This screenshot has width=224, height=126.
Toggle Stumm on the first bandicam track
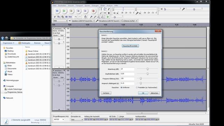coord(55,35)
